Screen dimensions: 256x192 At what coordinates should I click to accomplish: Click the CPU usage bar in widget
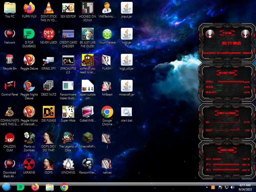coord(230,82)
